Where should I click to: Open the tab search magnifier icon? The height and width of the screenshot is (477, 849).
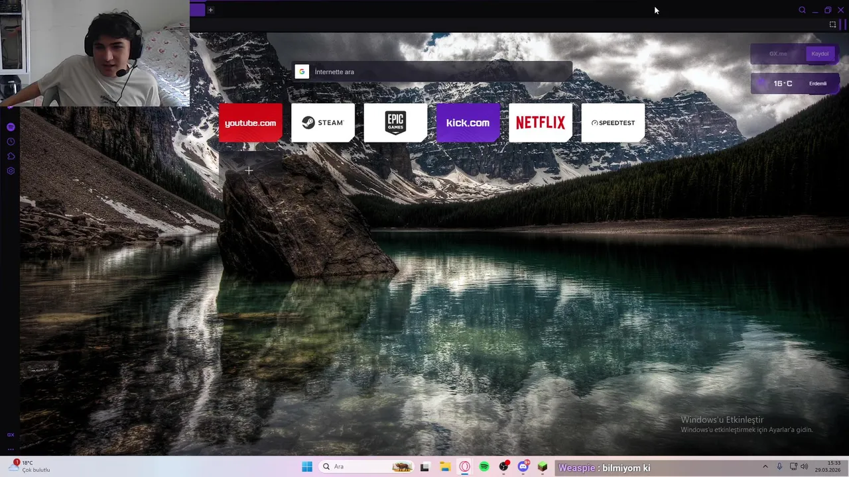[802, 10]
